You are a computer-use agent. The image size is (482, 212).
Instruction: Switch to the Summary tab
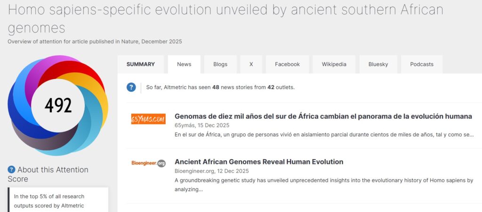pos(140,65)
